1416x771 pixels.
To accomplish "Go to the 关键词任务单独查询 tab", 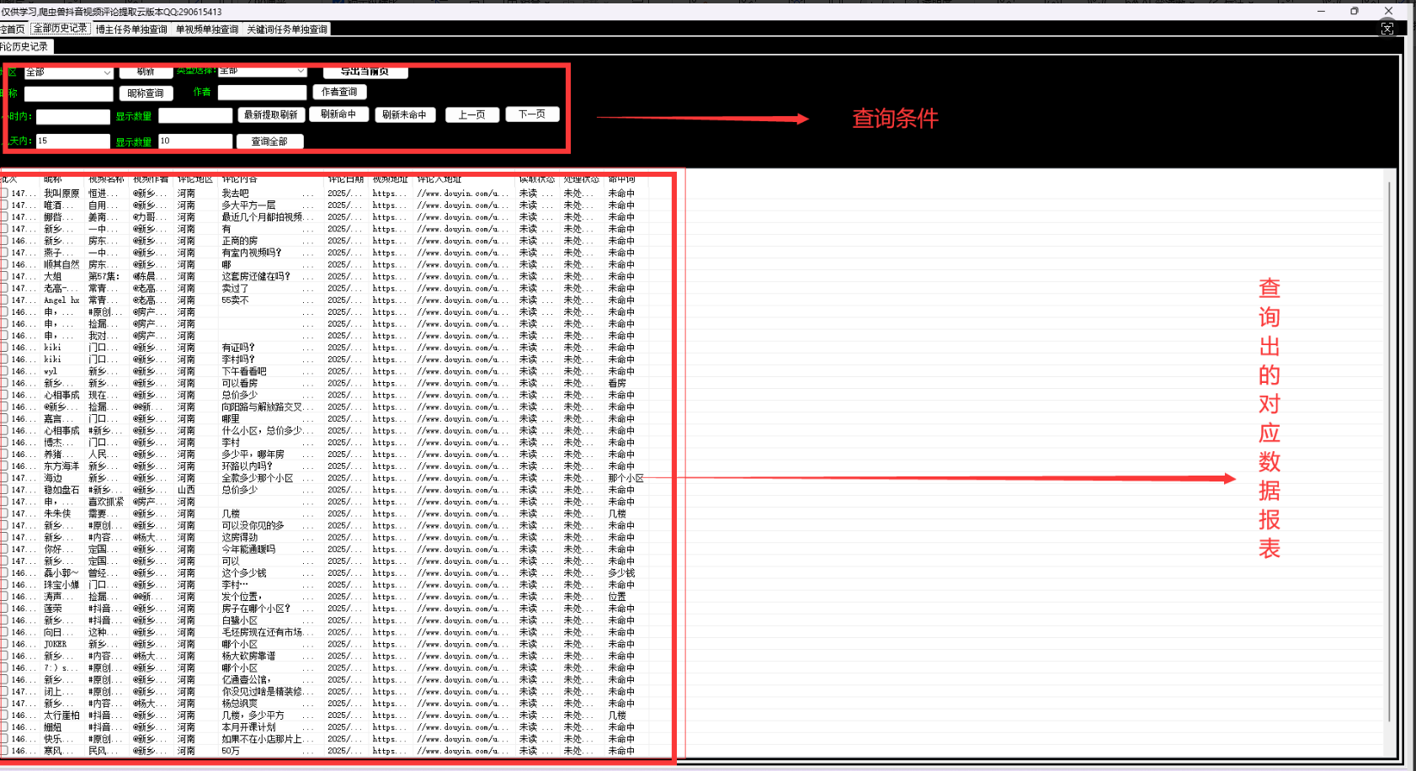I will tap(287, 29).
